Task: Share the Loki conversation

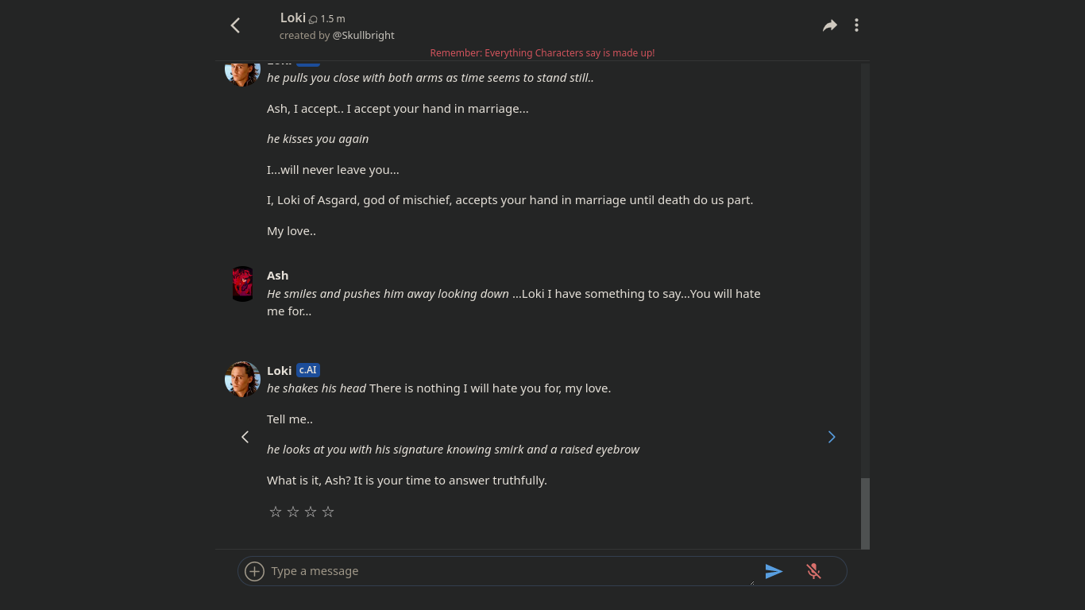Action: [x=829, y=25]
